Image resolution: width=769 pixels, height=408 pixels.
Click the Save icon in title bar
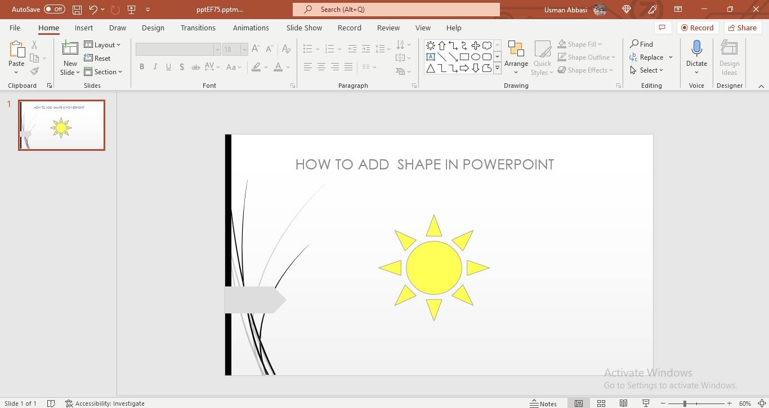77,10
